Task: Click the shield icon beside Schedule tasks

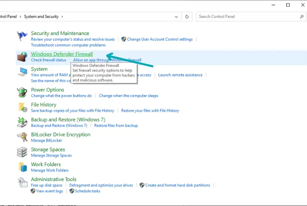Action: coord(72,191)
